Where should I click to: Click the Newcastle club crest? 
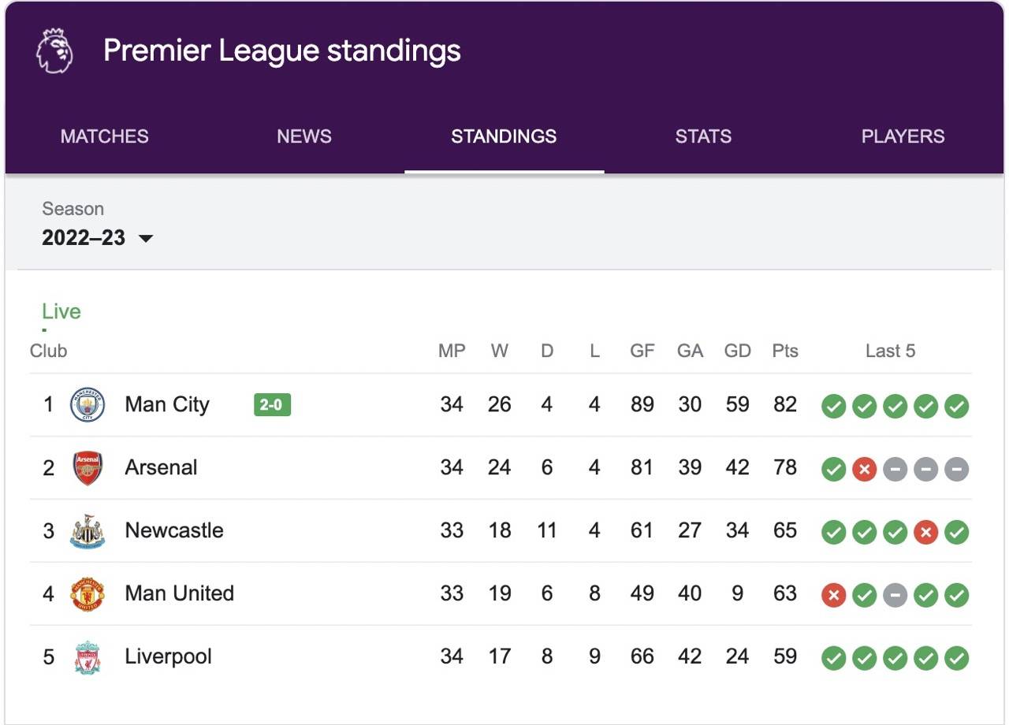[x=87, y=531]
